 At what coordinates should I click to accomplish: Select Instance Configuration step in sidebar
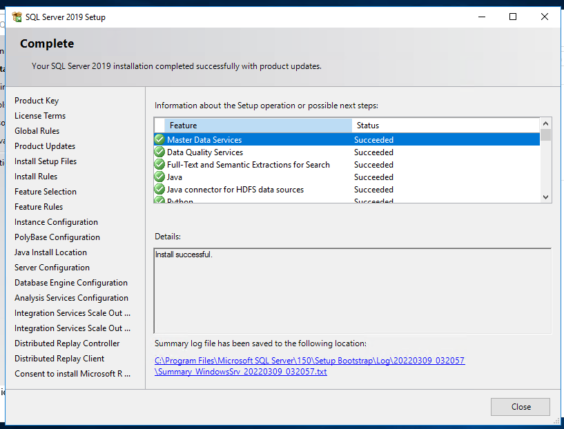56,222
